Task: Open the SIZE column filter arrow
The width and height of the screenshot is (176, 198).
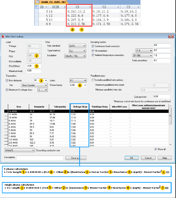Action: 65,7
